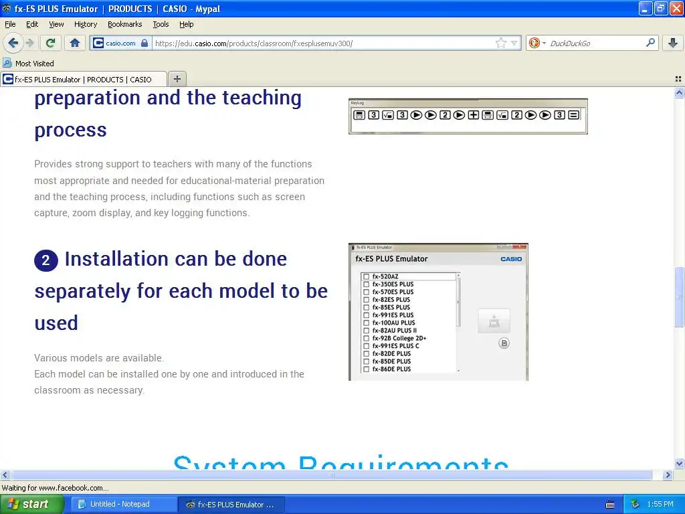This screenshot has height=514, width=685.
Task: Click the tab groups grid icon
Action: [x=678, y=79]
